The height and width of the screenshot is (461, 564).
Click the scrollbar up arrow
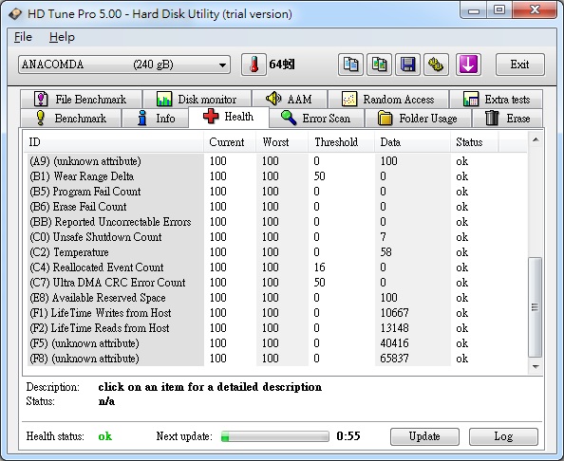[536, 139]
